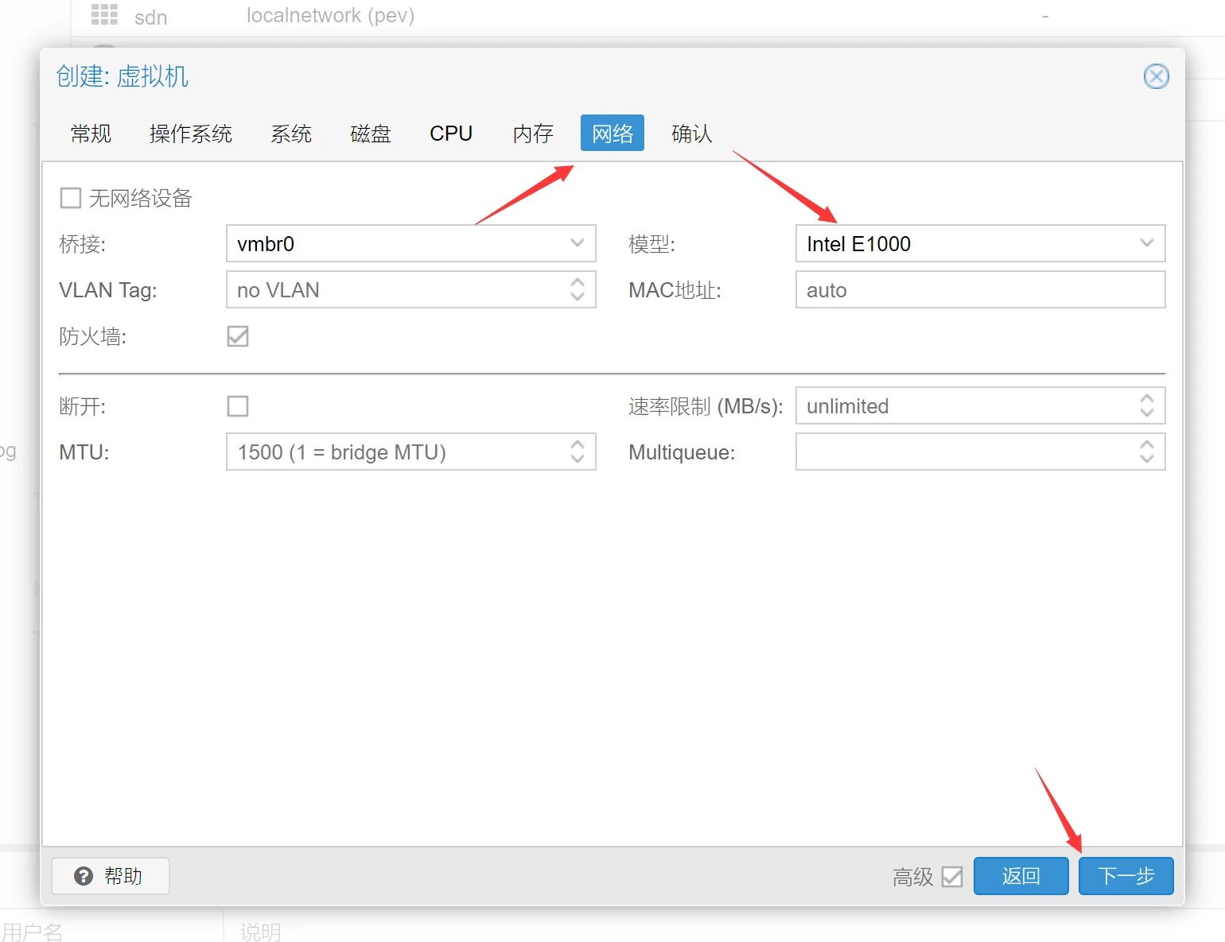Click the sdn label in background list
Screen dimensions: 1225x942
coord(150,17)
